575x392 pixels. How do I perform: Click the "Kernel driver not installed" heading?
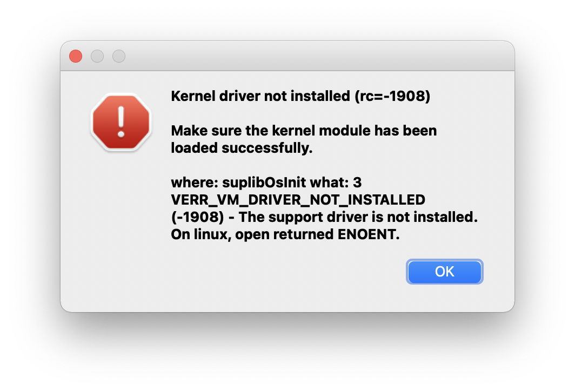click(x=261, y=97)
